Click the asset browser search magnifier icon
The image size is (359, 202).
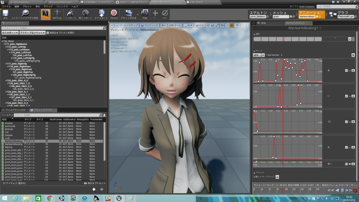(101, 115)
